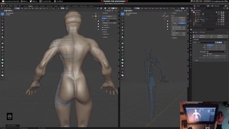Select the Cursor tool in left viewport
This screenshot has width=229, height=129.
pos(3,17)
